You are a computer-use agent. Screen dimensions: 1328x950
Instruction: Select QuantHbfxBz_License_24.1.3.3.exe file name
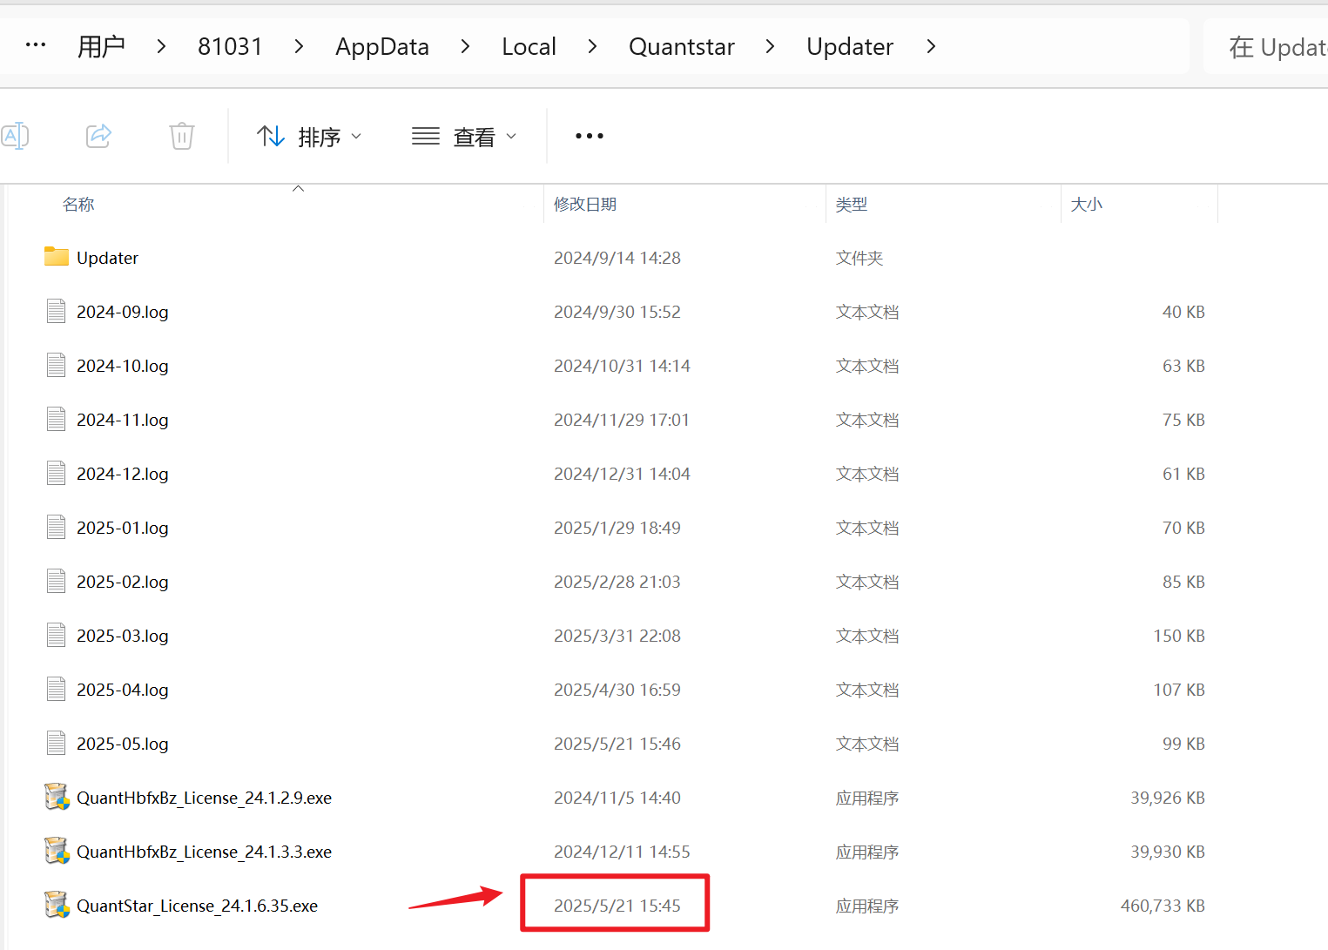tap(204, 852)
